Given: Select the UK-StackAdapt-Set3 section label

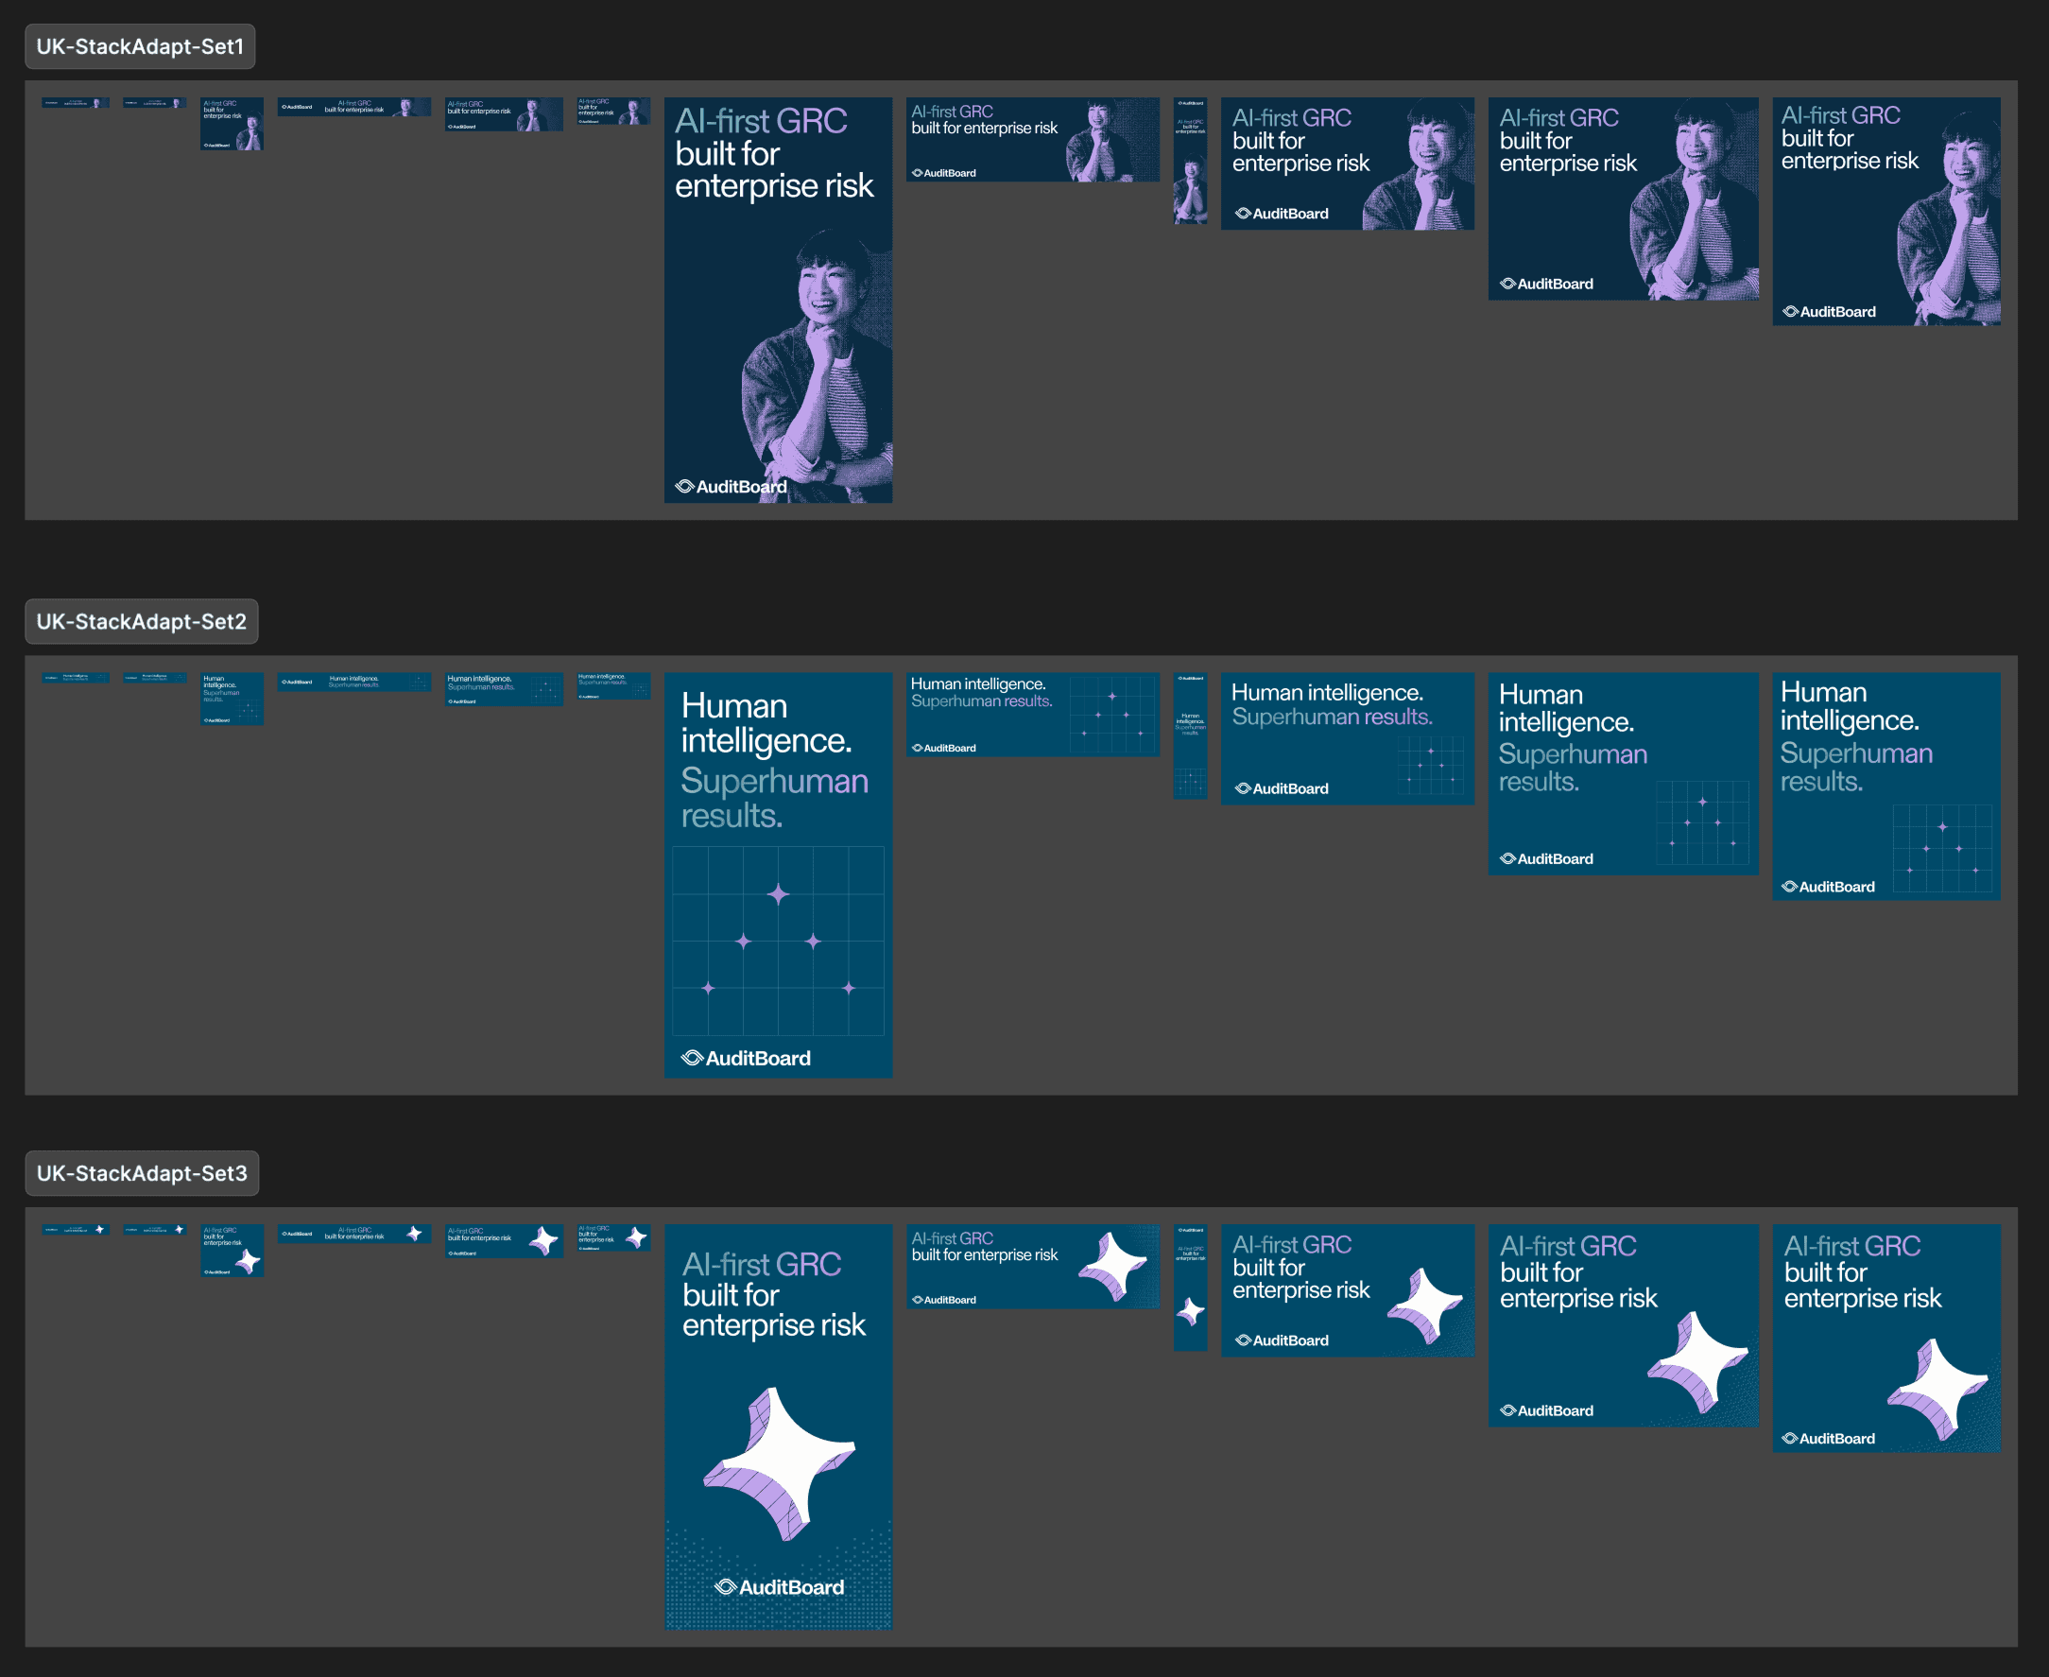Looking at the screenshot, I should 142,1173.
